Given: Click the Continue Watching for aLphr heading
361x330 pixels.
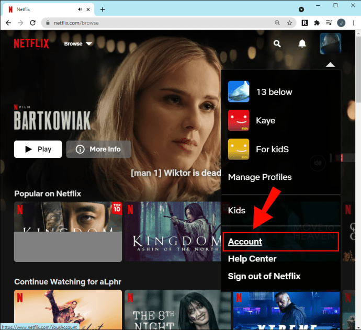Looking at the screenshot, I should 67,282.
